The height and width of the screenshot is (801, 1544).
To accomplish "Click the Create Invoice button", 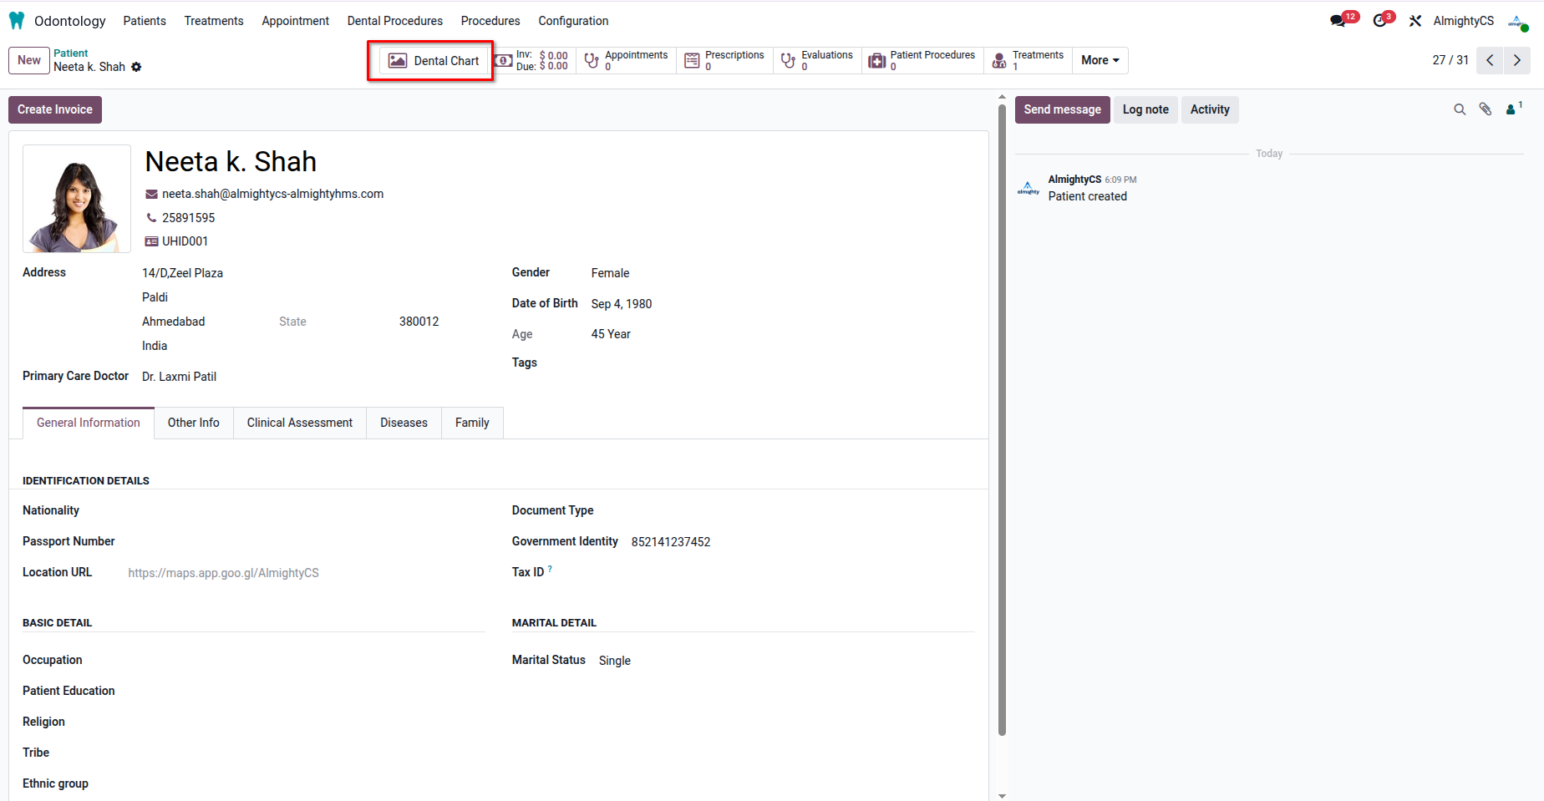I will (55, 109).
